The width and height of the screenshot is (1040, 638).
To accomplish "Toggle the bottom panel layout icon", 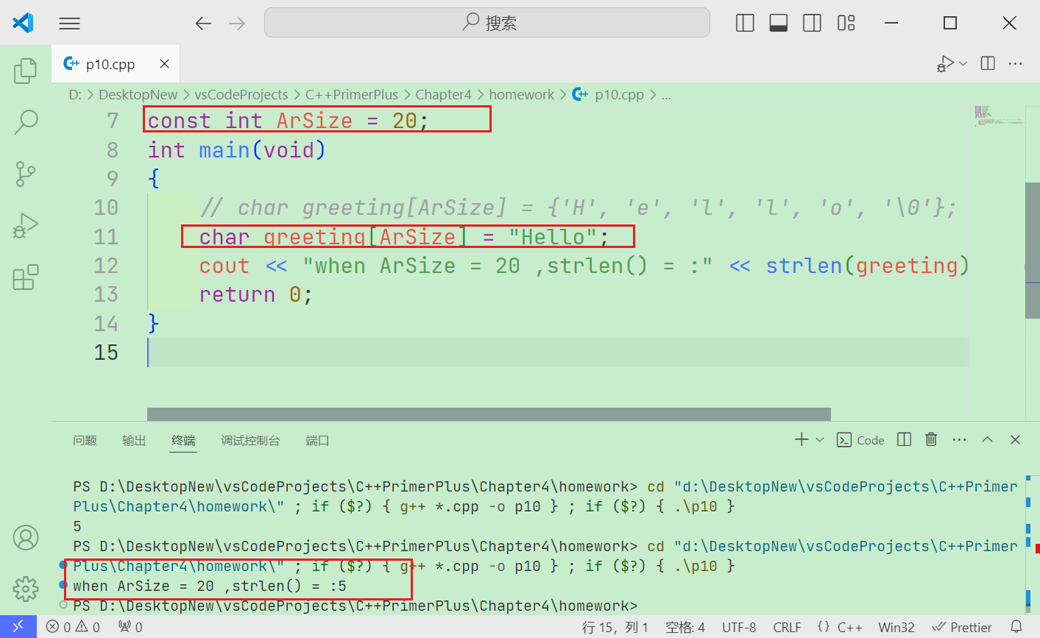I will coord(779,24).
